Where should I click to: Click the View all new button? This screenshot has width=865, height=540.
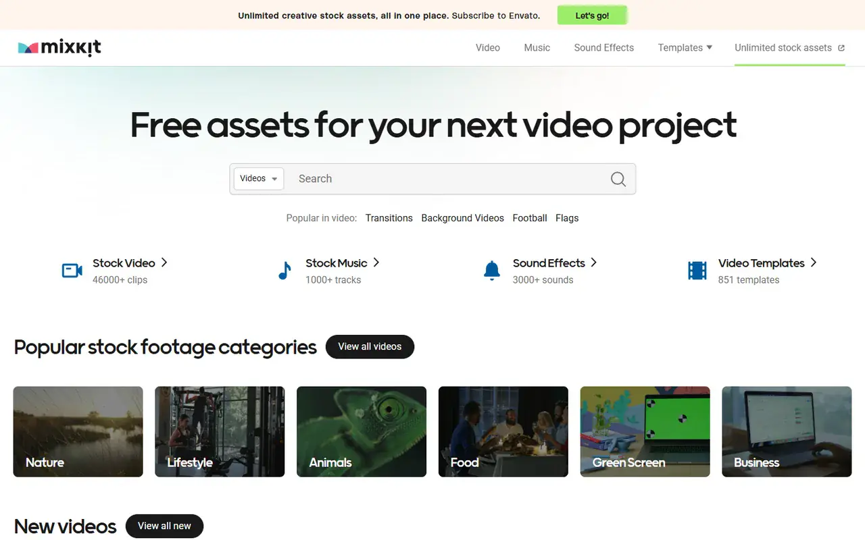[164, 526]
